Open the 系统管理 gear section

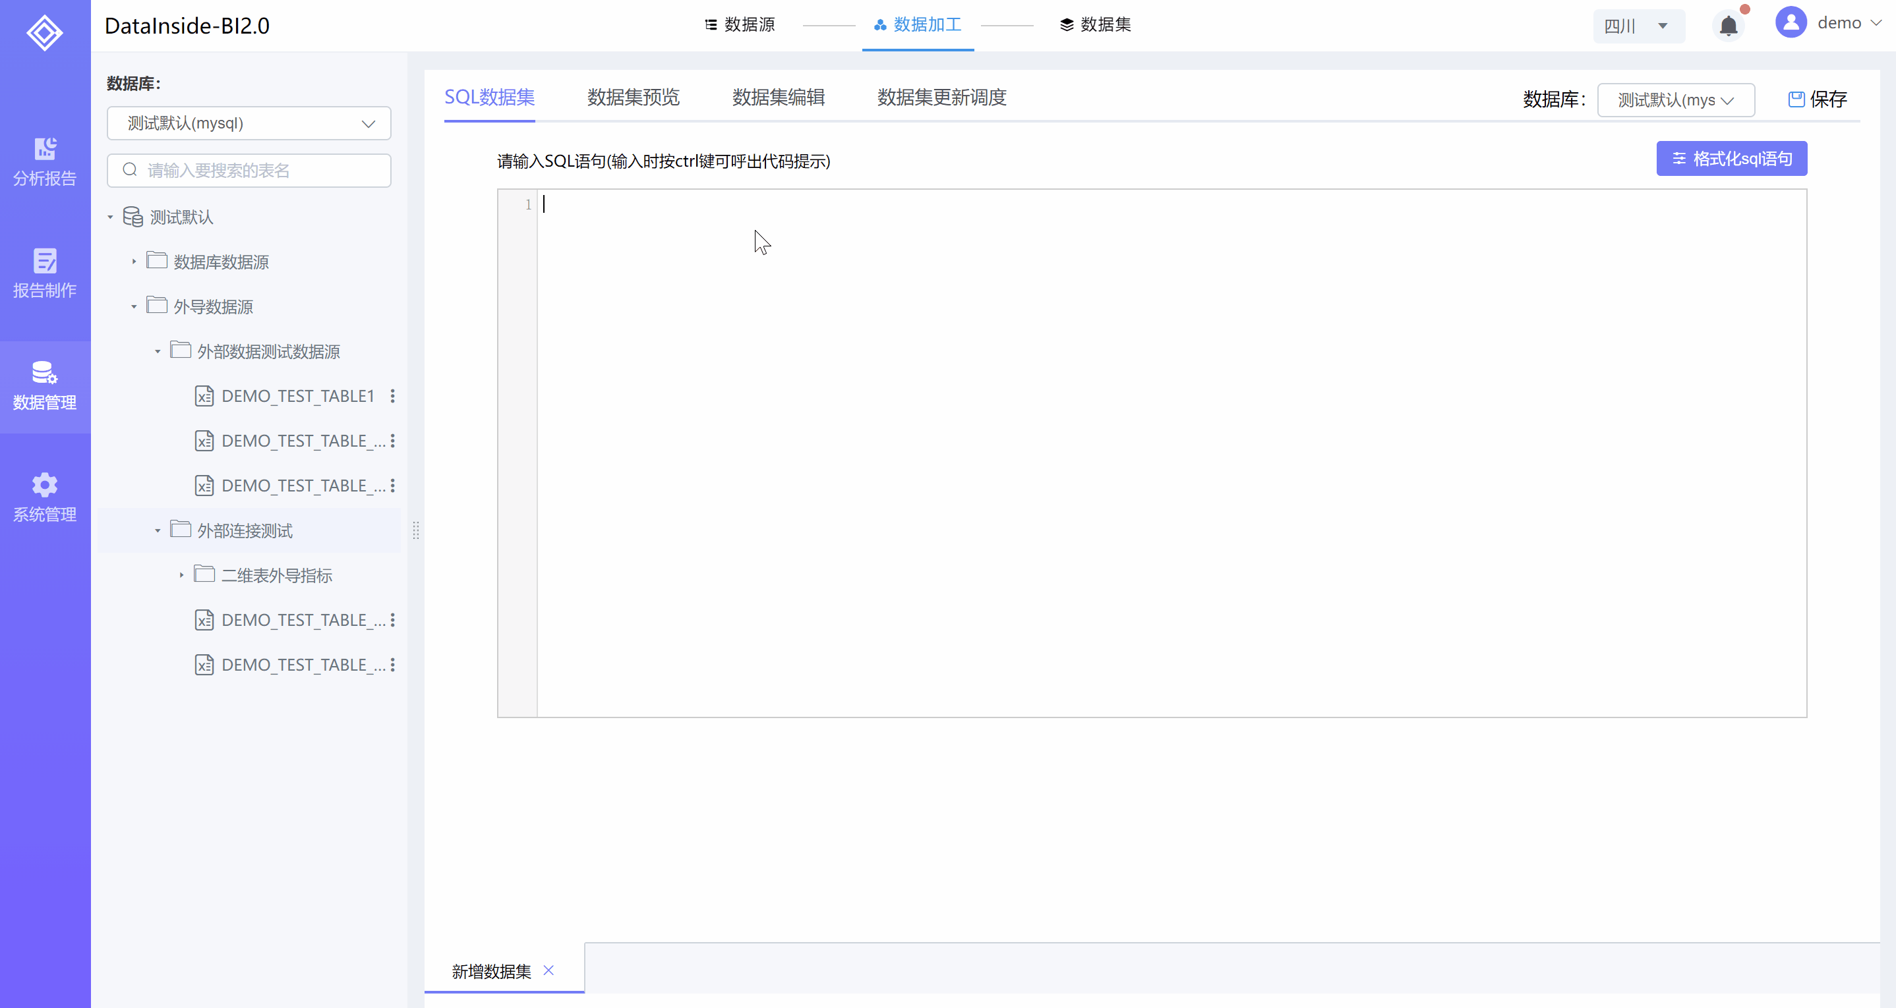45,497
